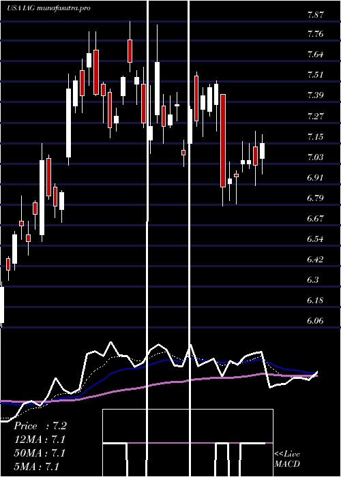Click the last white candlestick on the chart
The image size is (341, 477).
pos(262,151)
